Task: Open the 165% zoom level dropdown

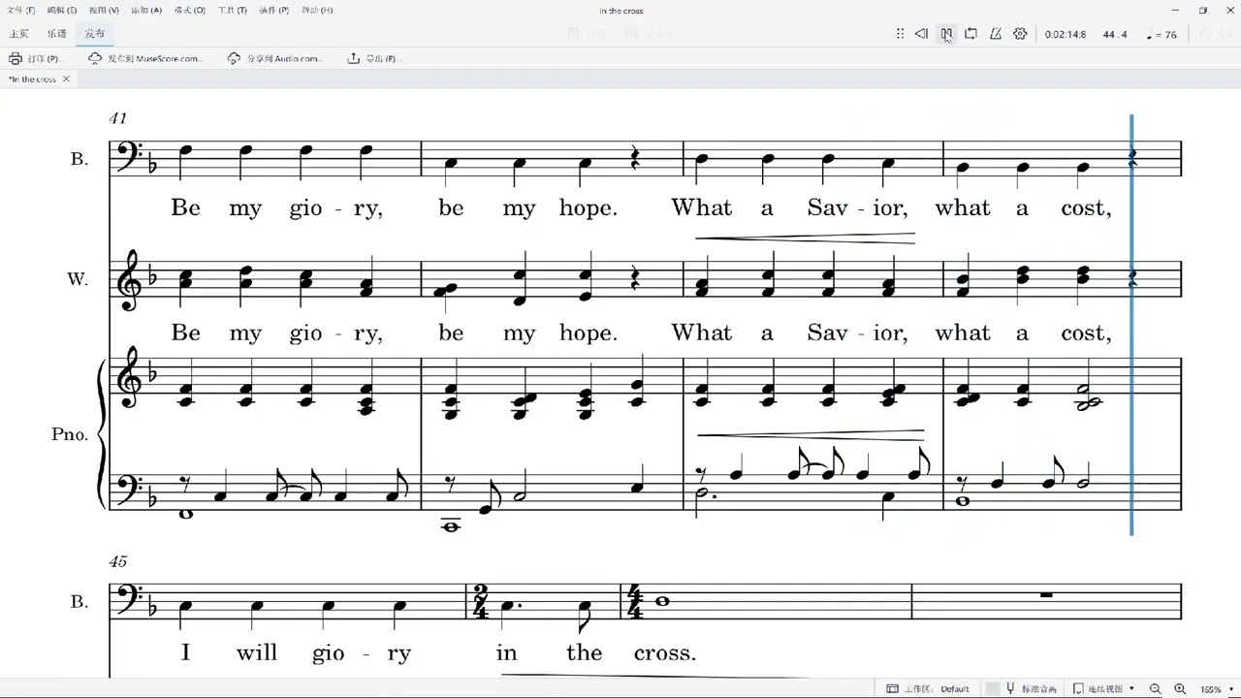Action: click(1218, 689)
